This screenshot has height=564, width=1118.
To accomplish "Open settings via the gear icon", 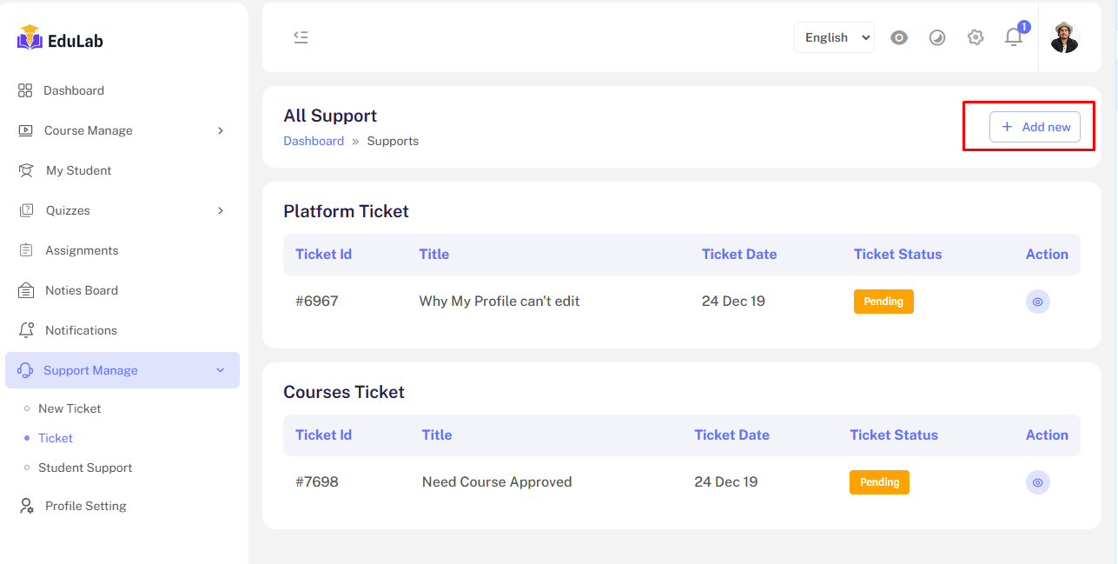I will pyautogui.click(x=976, y=37).
